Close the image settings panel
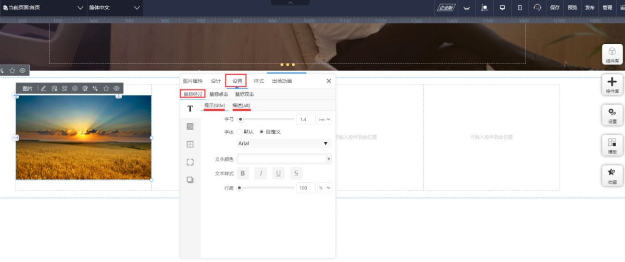The width and height of the screenshot is (625, 262). (x=329, y=81)
